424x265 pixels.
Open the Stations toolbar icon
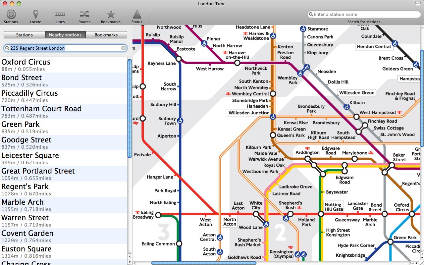(x=11, y=15)
